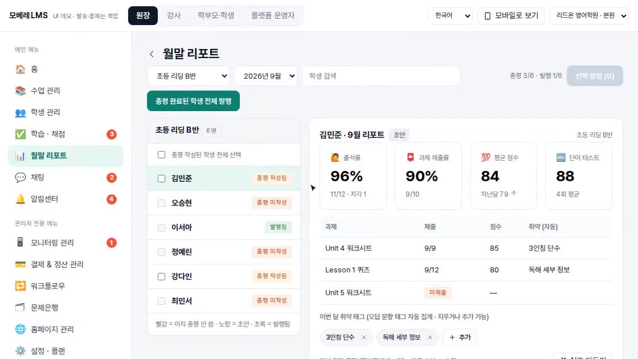Click the mobile phone icon in 모바일로 보기
Screen dimensions: 638x359
pyautogui.click(x=488, y=16)
